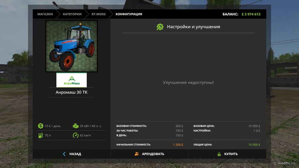Click the fuel tank capacity icon

coord(41,135)
